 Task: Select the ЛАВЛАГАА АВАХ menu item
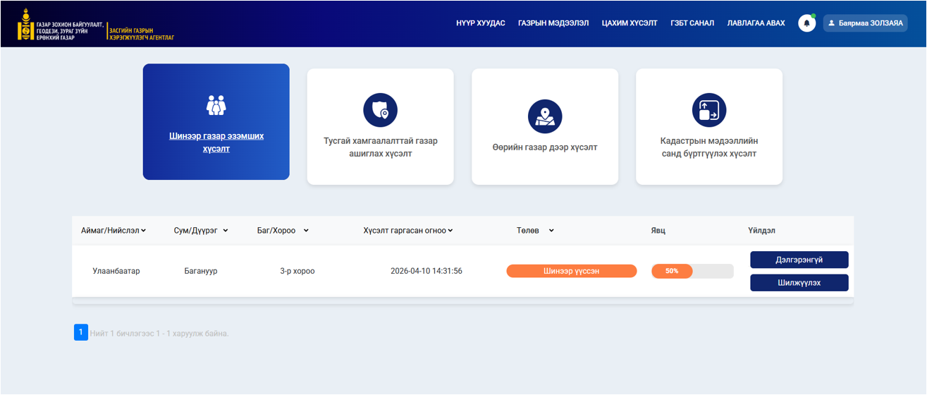(x=756, y=23)
